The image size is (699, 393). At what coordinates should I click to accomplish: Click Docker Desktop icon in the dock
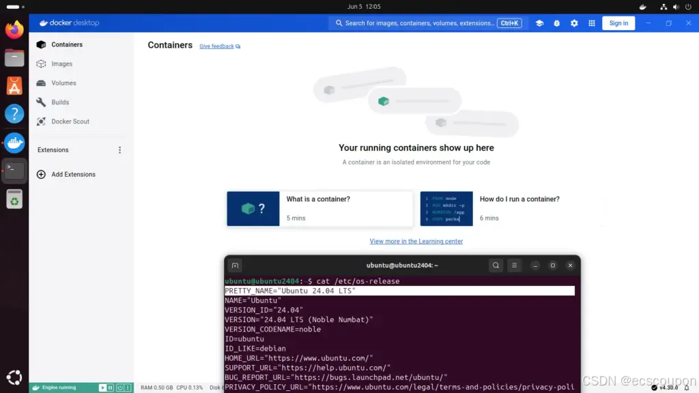coord(14,143)
